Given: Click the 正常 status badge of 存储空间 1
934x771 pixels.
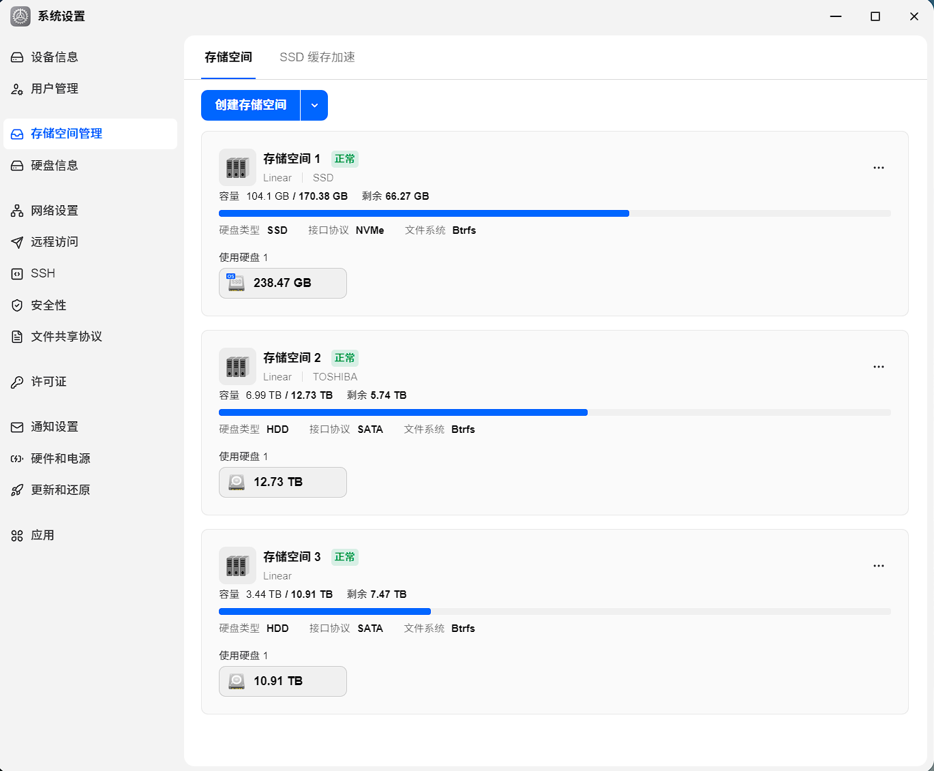Looking at the screenshot, I should [x=345, y=159].
